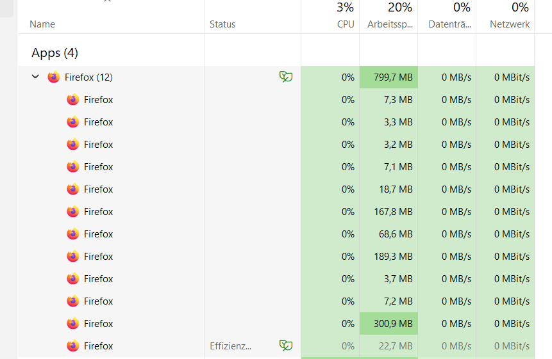552x359 pixels.
Task: Click Firefox icon in the 18,7 MB row
Action: pos(73,189)
